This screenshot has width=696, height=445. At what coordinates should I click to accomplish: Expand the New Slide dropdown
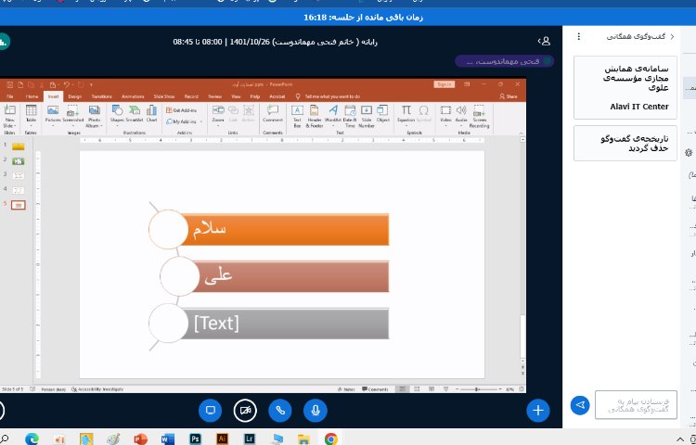coord(9,124)
